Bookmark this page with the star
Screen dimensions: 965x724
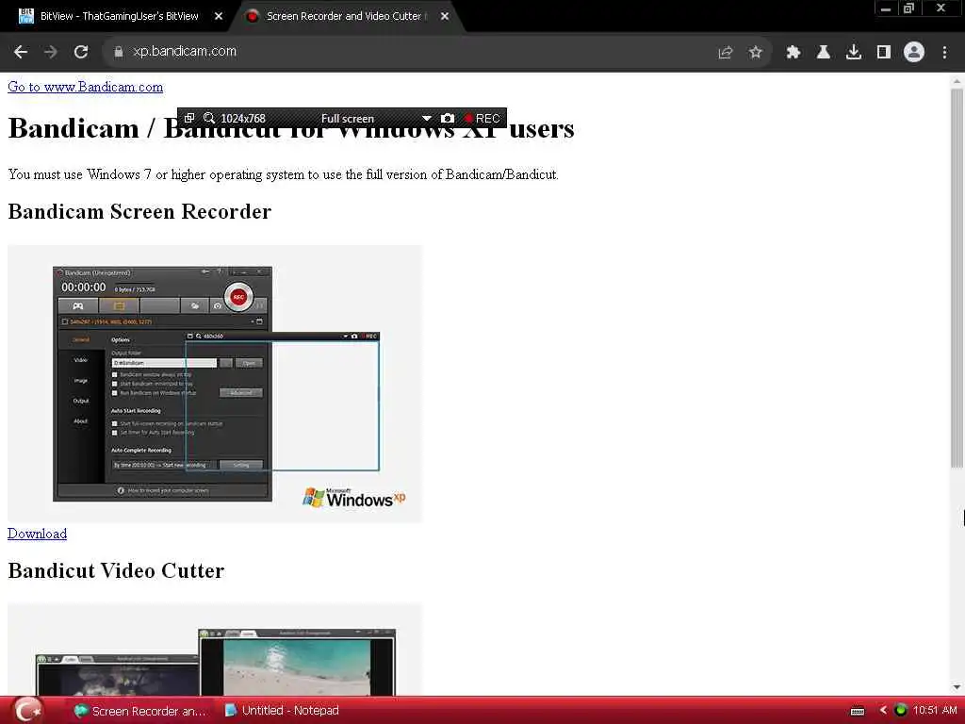tap(756, 53)
